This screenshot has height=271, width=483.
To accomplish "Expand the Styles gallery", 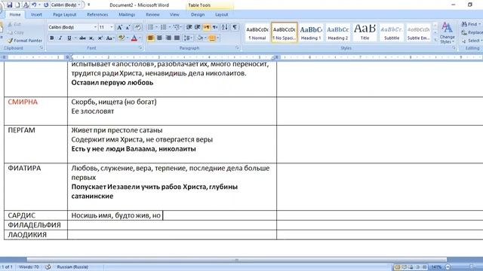I will point(435,40).
